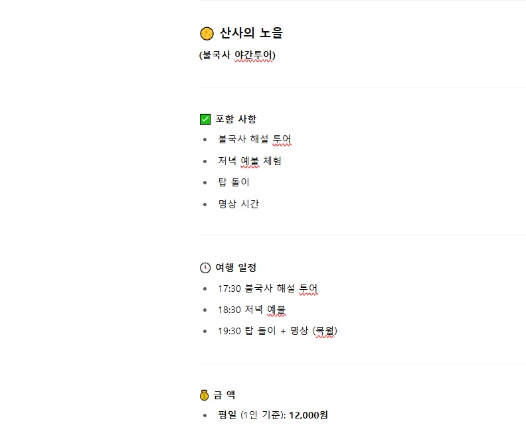Click the 여행 일정 heading text

coord(236,267)
